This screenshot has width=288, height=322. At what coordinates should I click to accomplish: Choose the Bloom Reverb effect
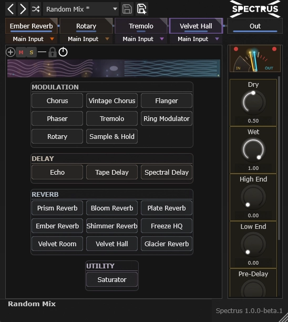coord(112,208)
